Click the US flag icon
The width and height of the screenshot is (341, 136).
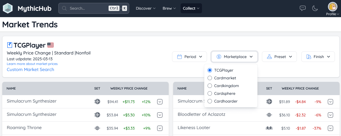click(50, 45)
